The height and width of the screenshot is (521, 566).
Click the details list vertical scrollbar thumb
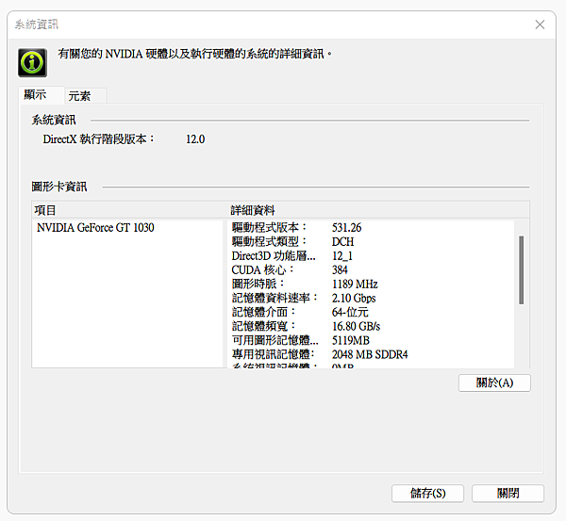click(x=521, y=270)
